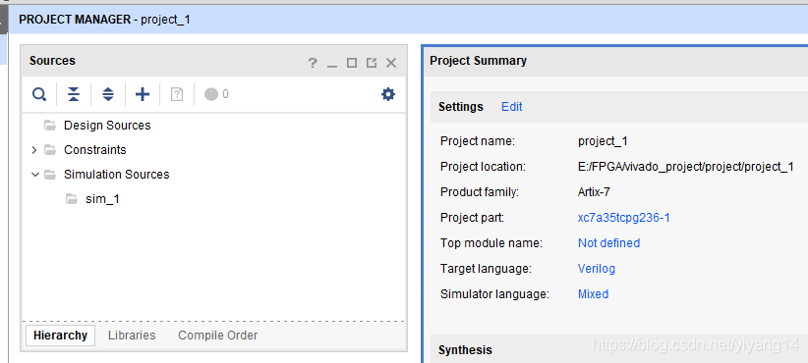This screenshot has height=363, width=808.
Task: Change simulator language Mixed link
Action: pyautogui.click(x=593, y=294)
